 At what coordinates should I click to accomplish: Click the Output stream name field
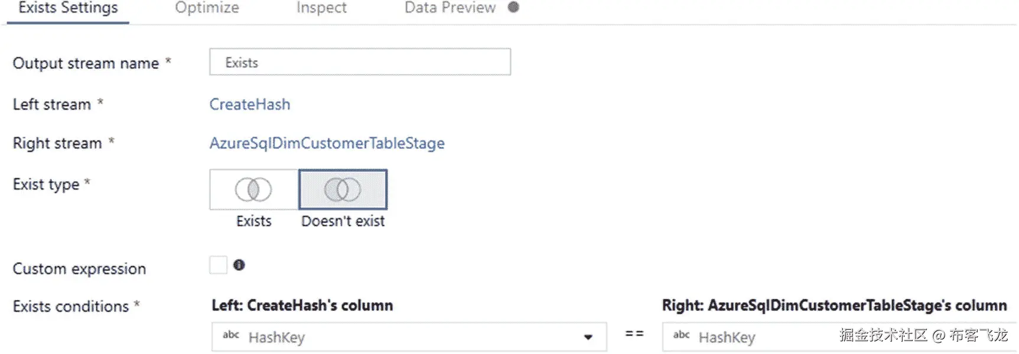tap(360, 62)
